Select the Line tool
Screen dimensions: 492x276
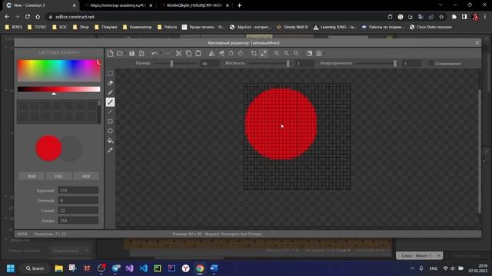tap(110, 112)
